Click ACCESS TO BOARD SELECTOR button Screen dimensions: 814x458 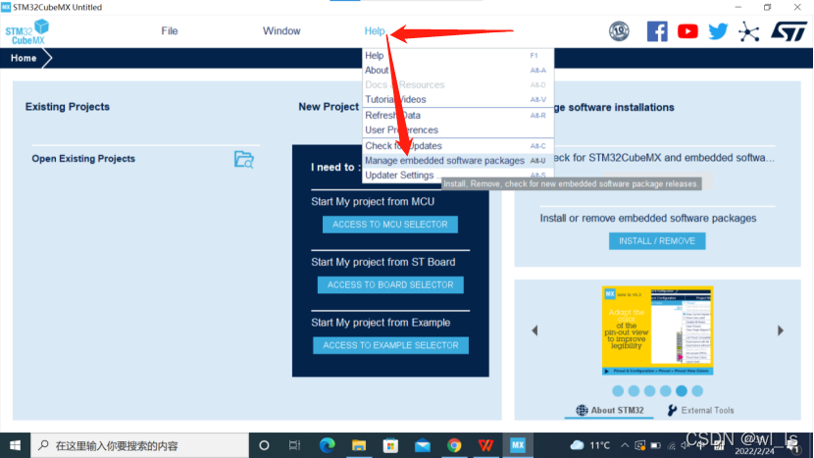(x=390, y=284)
